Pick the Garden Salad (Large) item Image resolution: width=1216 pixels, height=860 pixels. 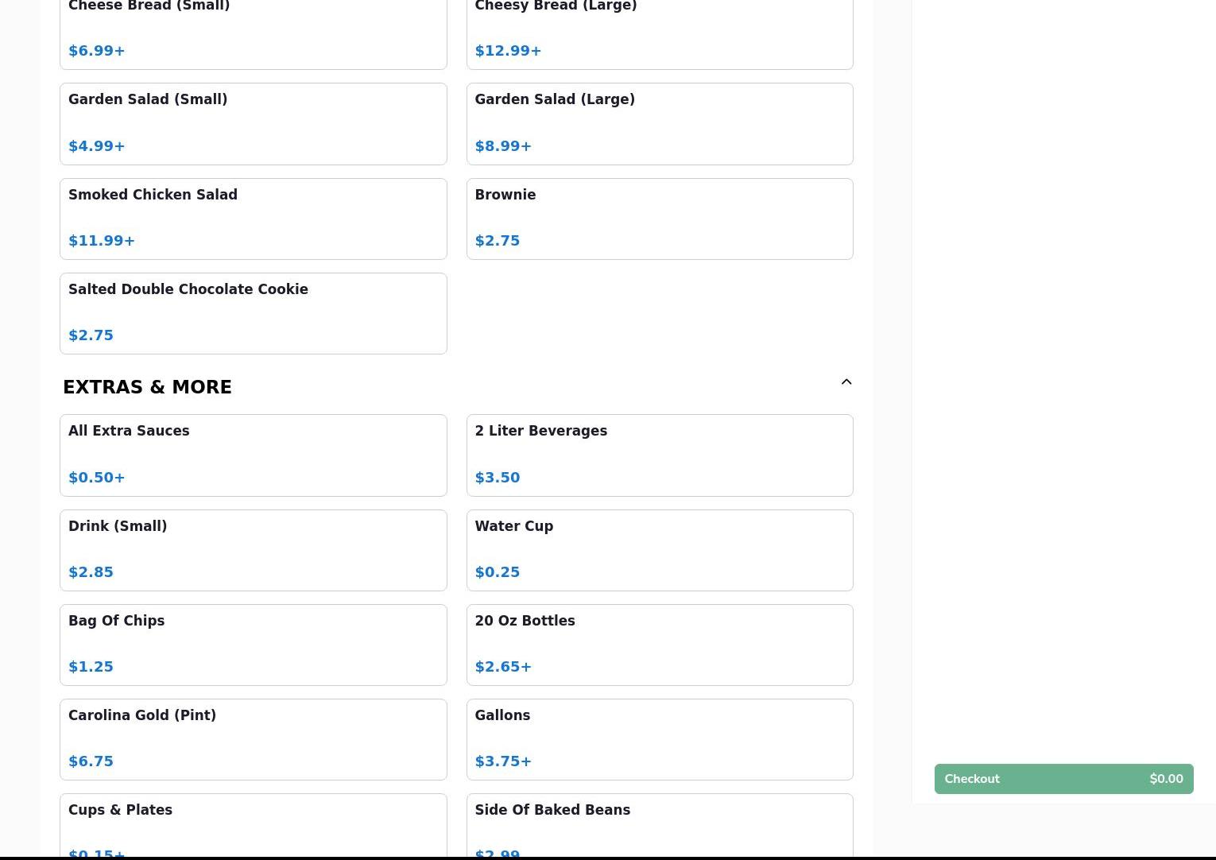[660, 124]
